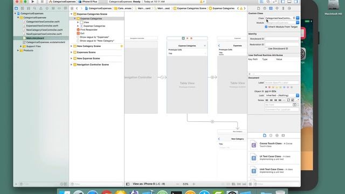Image resolution: width=345 pixels, height=194 pixels.
Task: Show the related items grid icon
Action: [72, 9]
